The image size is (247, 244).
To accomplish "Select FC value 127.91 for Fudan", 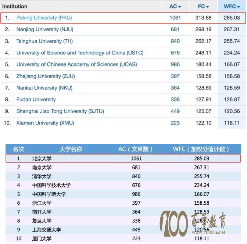I will [203, 100].
